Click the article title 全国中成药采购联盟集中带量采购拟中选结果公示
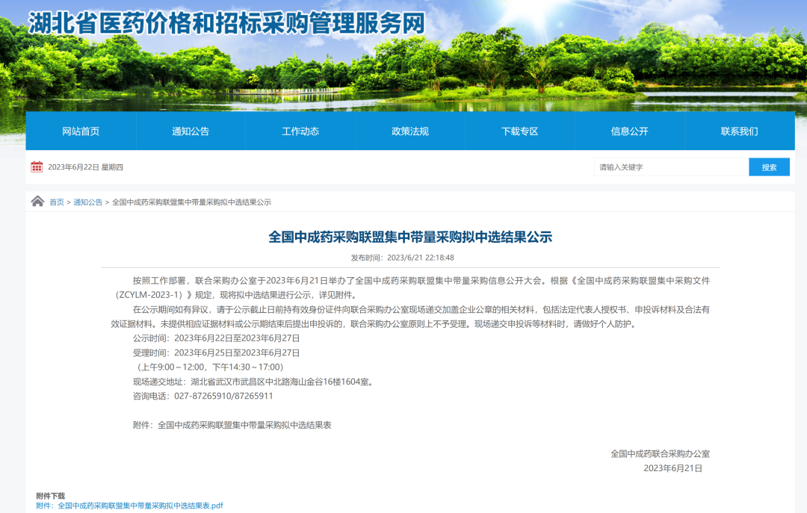This screenshot has width=807, height=513. (x=410, y=237)
